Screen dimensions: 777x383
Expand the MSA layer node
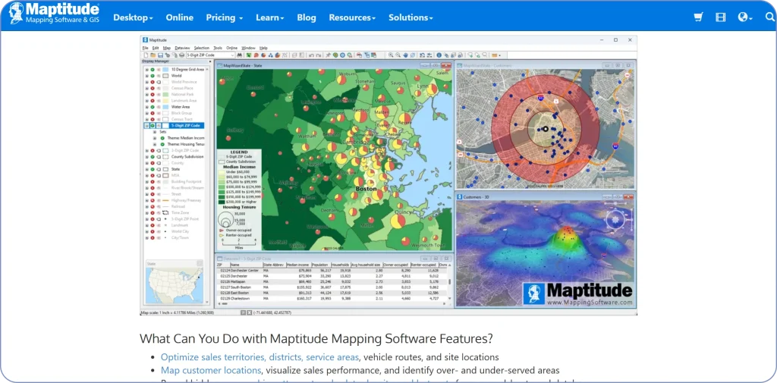click(146, 175)
